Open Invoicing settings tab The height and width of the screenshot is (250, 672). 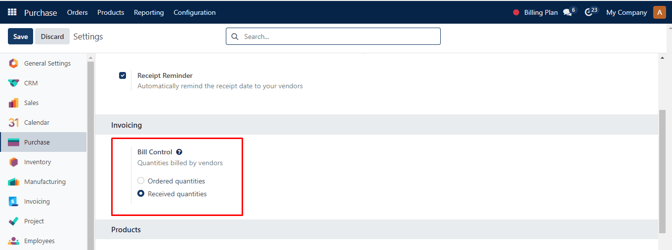click(43, 201)
